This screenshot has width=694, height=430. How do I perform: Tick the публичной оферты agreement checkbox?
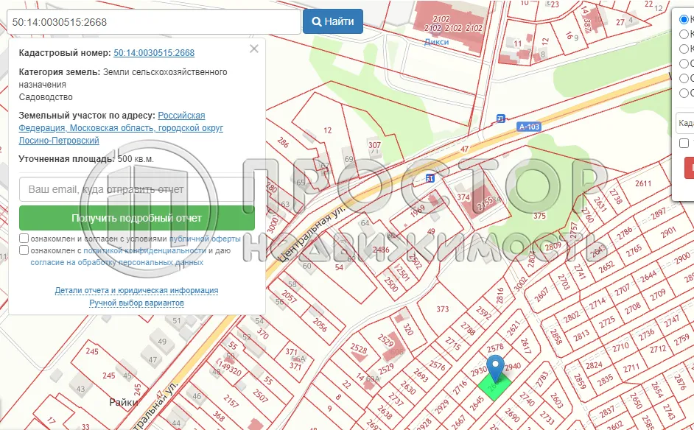tap(24, 239)
